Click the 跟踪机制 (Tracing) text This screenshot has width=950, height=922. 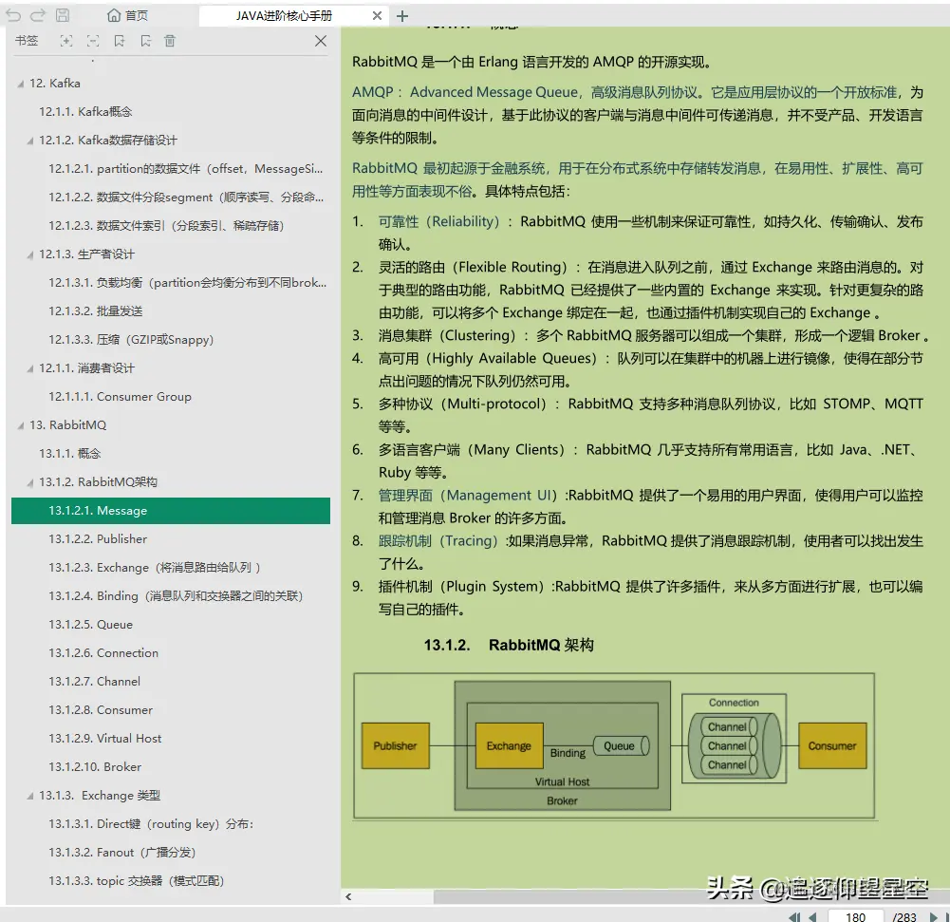click(x=438, y=540)
